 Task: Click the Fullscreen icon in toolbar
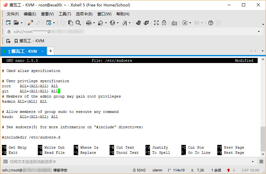[156, 23]
